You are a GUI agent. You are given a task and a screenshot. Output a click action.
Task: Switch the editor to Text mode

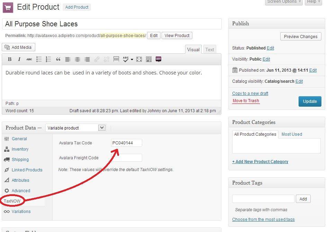pos(209,49)
